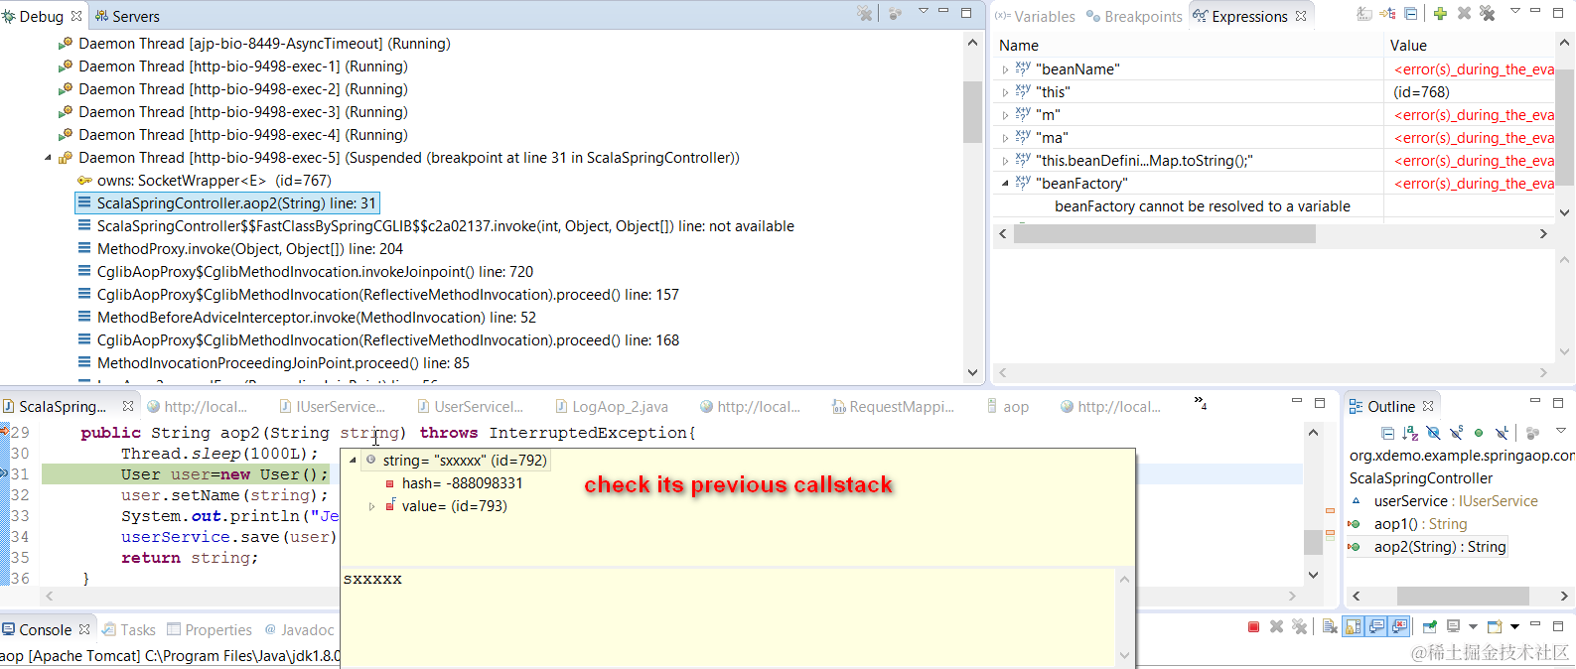Image resolution: width=1576 pixels, height=669 pixels.
Task: Collapse all in the Expressions view
Action: coord(1410,13)
